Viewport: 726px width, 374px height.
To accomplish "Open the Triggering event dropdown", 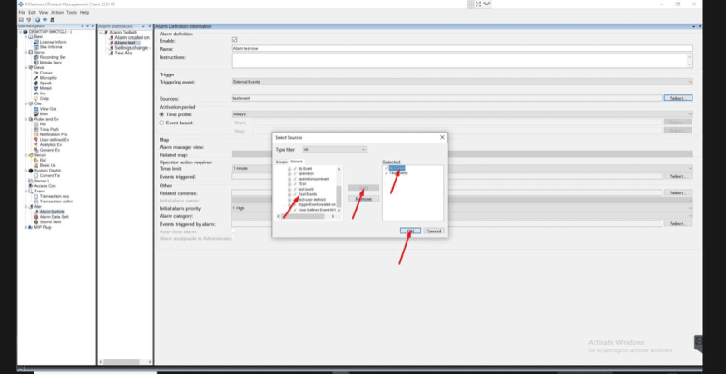I will 463,82.
